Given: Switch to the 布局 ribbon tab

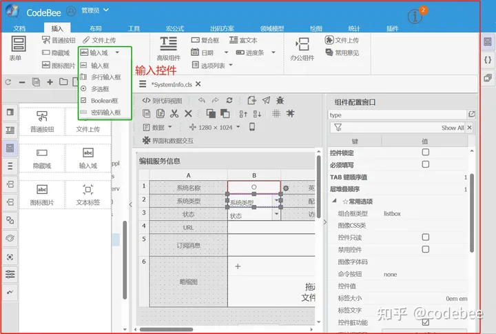Looking at the screenshot, I should coord(95,28).
